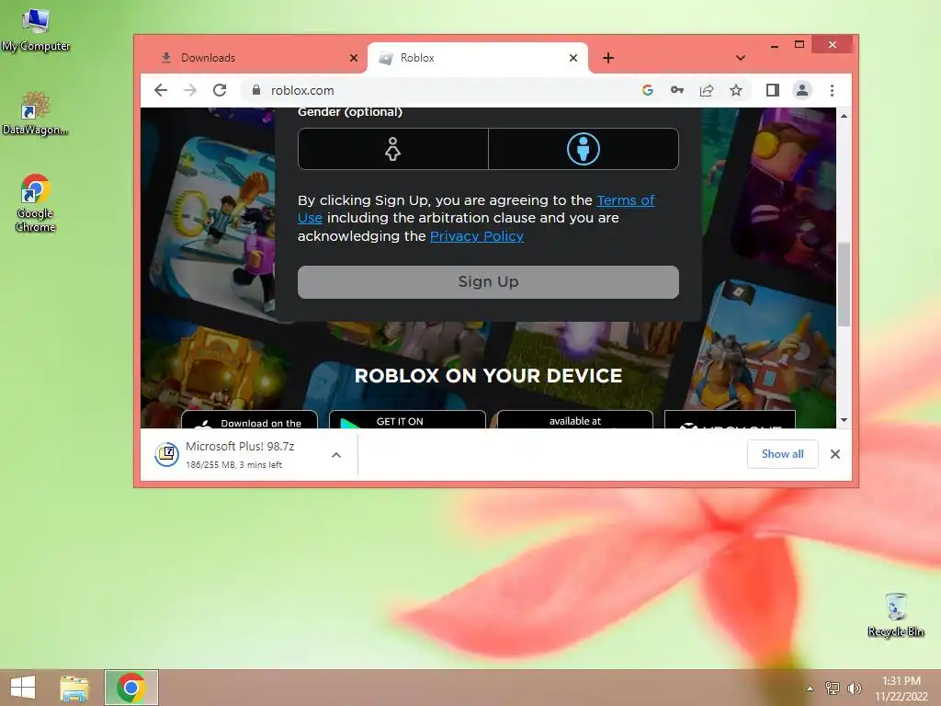Click the page scrollbar down arrow
Image resolution: width=941 pixels, height=706 pixels.
844,420
